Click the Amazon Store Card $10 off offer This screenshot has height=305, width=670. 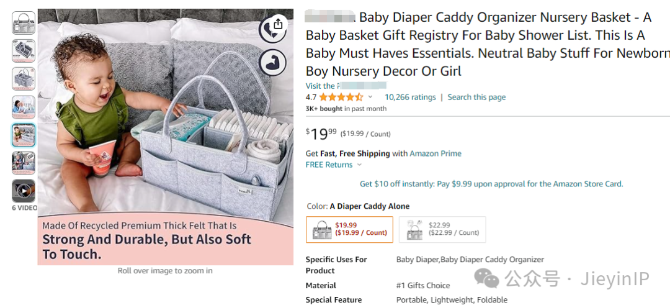point(491,184)
